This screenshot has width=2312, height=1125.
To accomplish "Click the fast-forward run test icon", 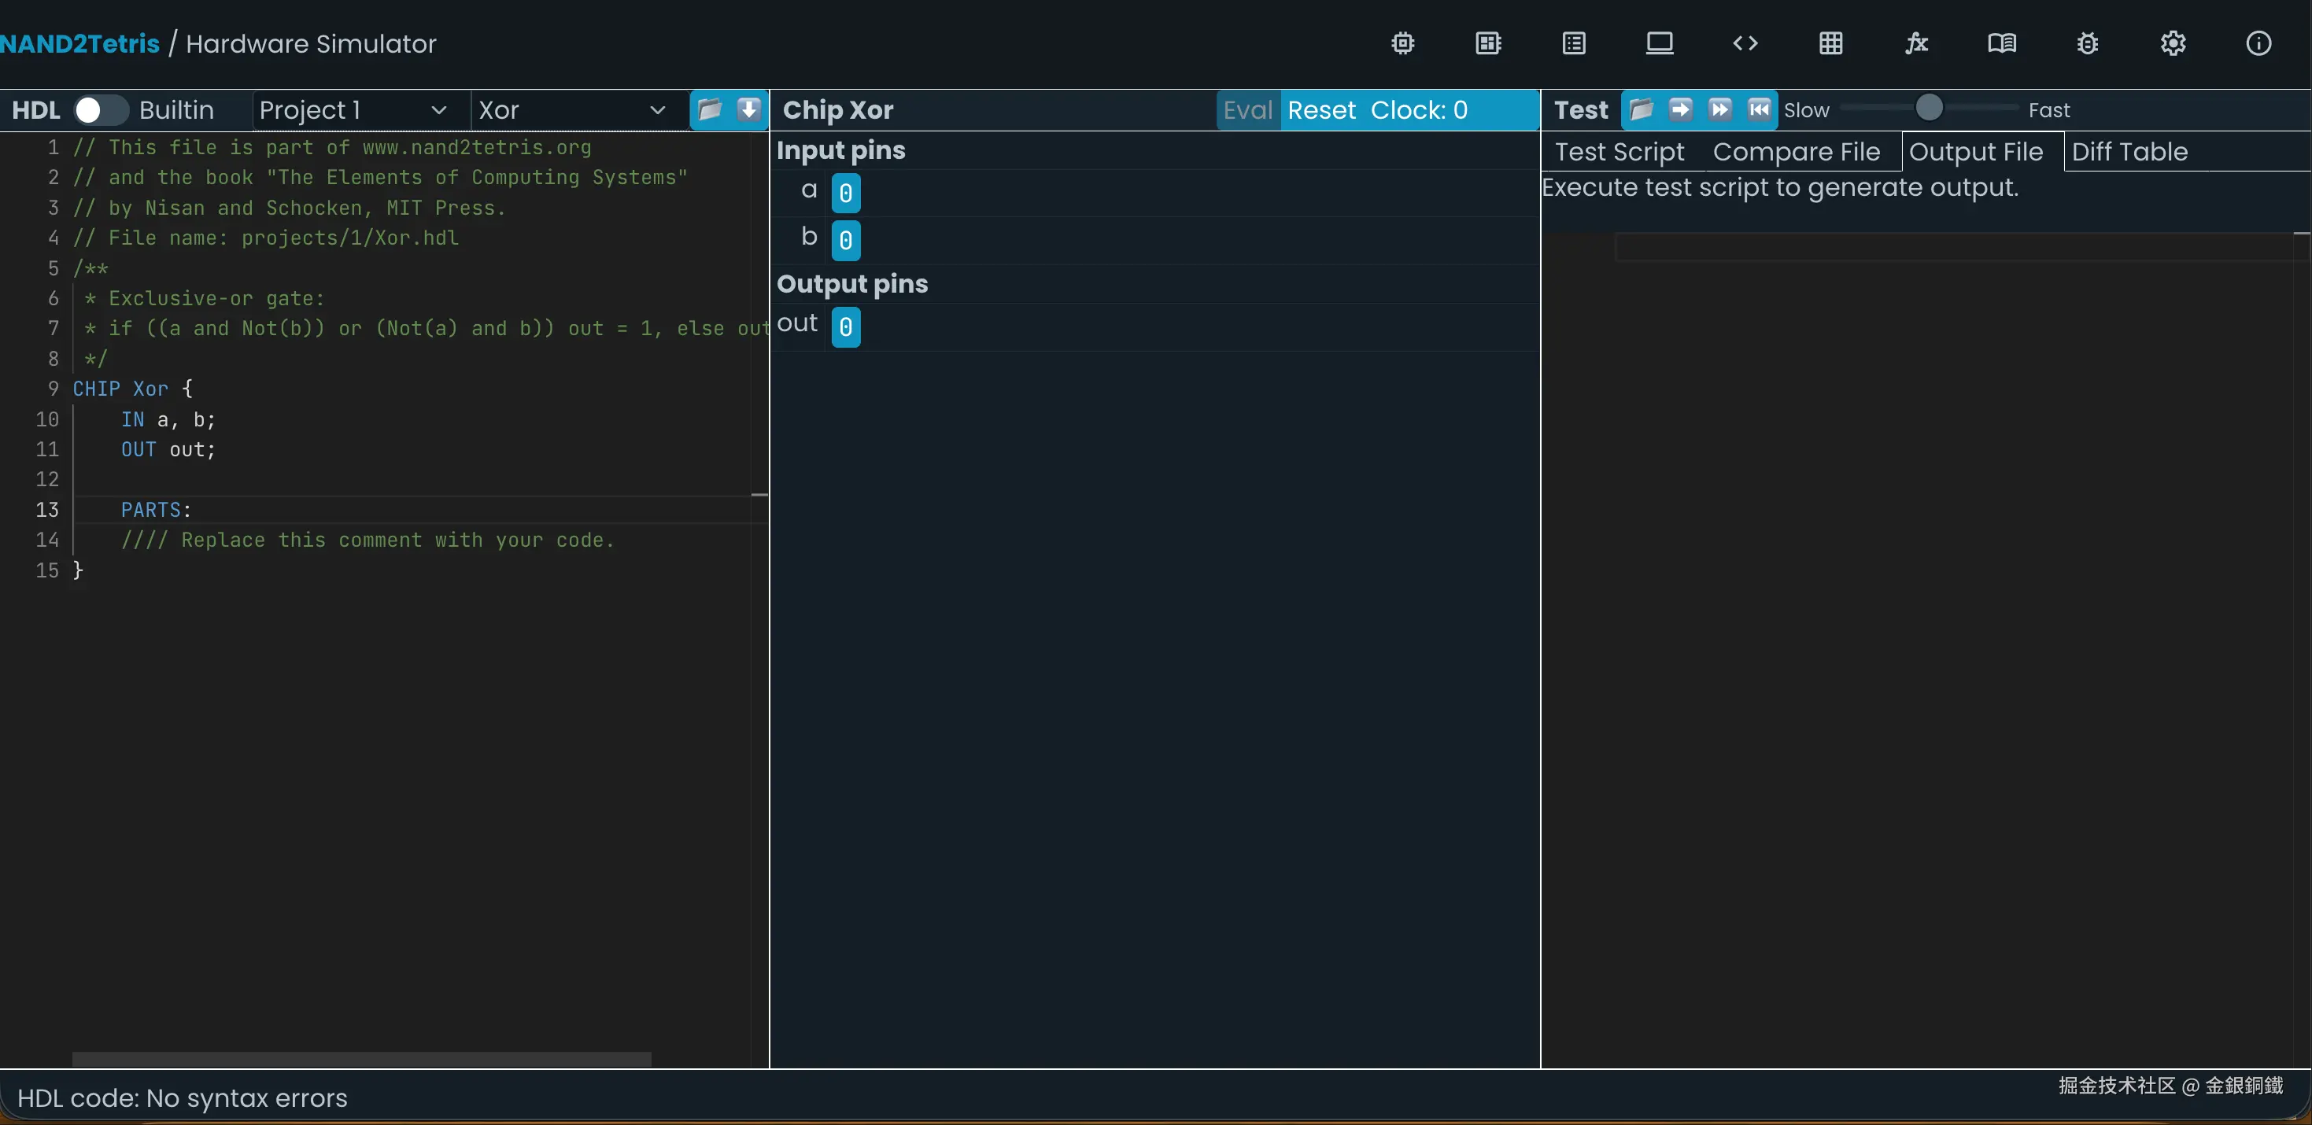I will (1719, 109).
